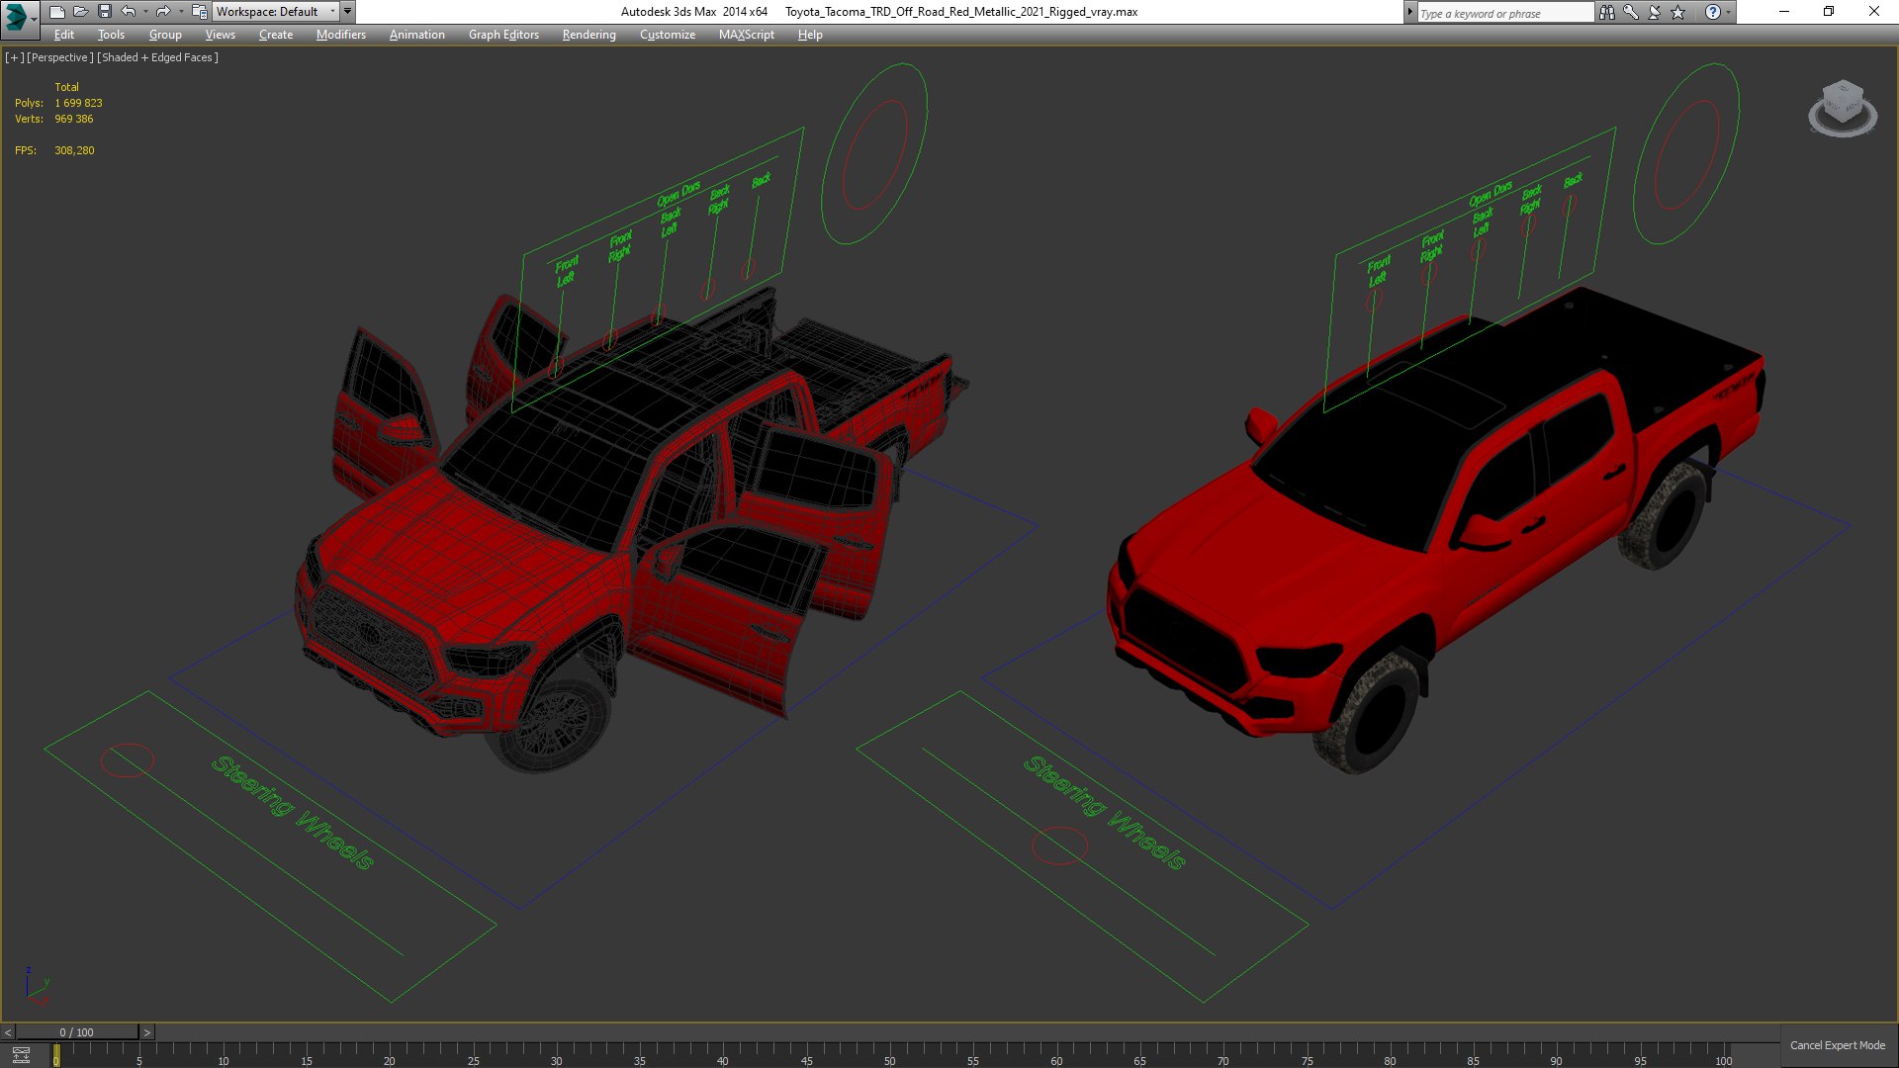
Task: Open the Tools menu
Action: pos(111,35)
